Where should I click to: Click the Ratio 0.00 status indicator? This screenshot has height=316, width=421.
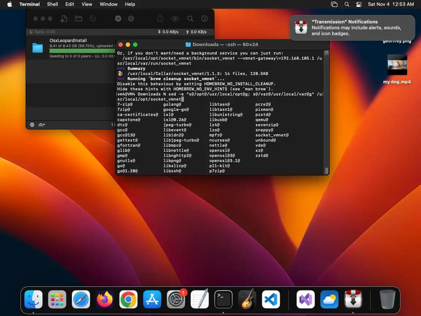pyautogui.click(x=42, y=32)
